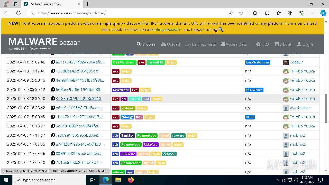Open the notifications action center

(x=321, y=180)
